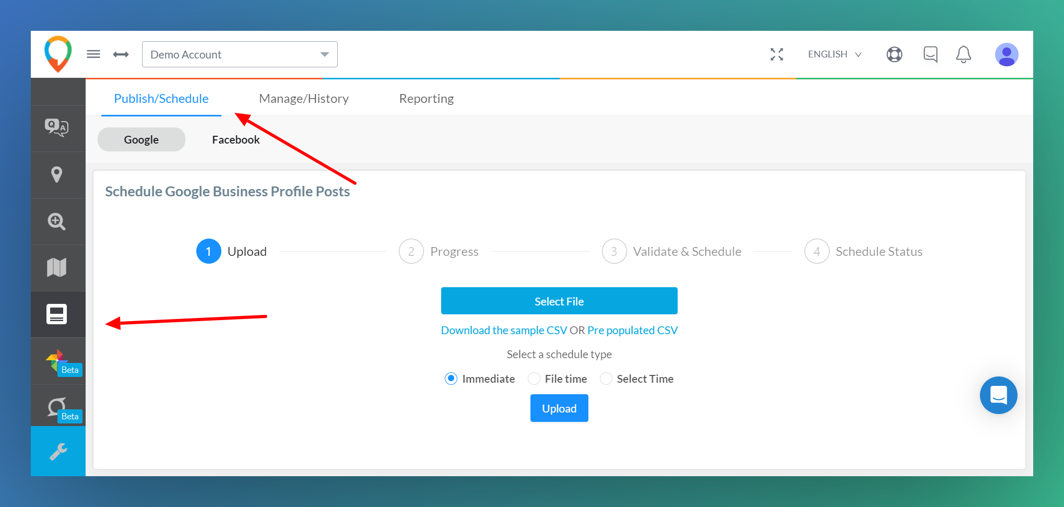This screenshot has width=1064, height=507.
Task: Open the wrench tools sidebar icon
Action: click(x=58, y=451)
